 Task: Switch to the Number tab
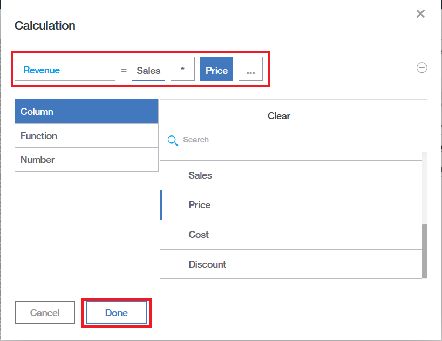click(x=86, y=160)
